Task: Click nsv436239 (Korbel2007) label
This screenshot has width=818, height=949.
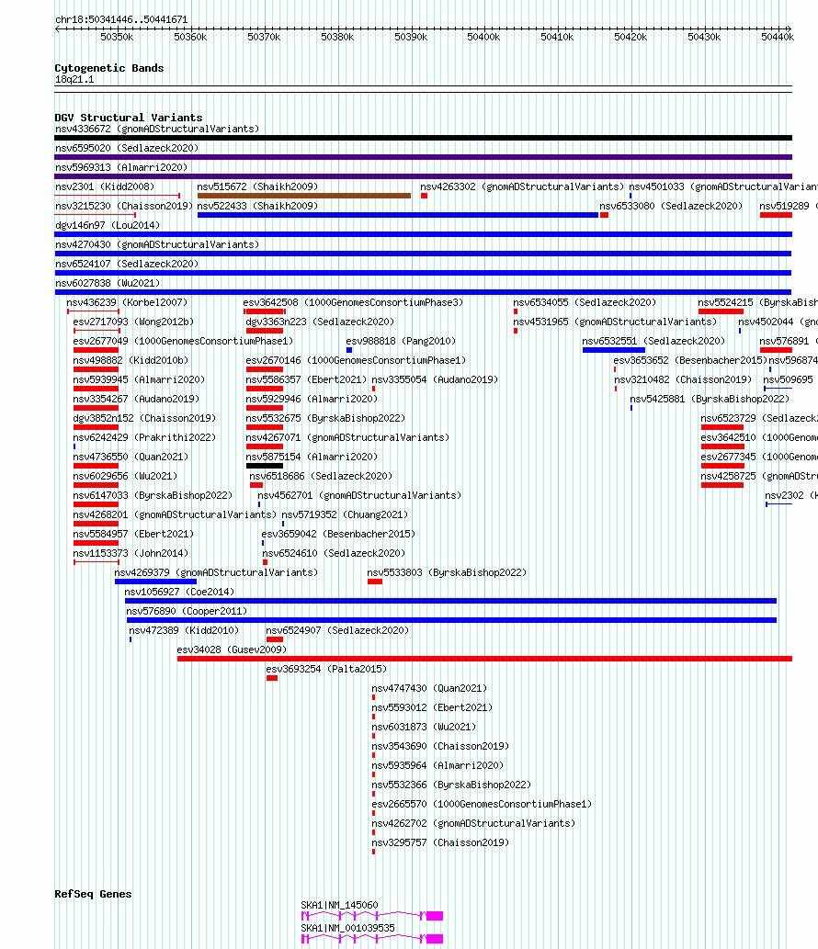Action: tap(127, 302)
